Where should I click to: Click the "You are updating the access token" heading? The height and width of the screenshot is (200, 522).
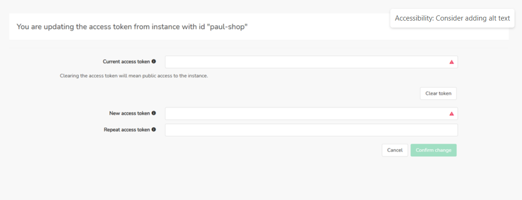click(x=94, y=27)
